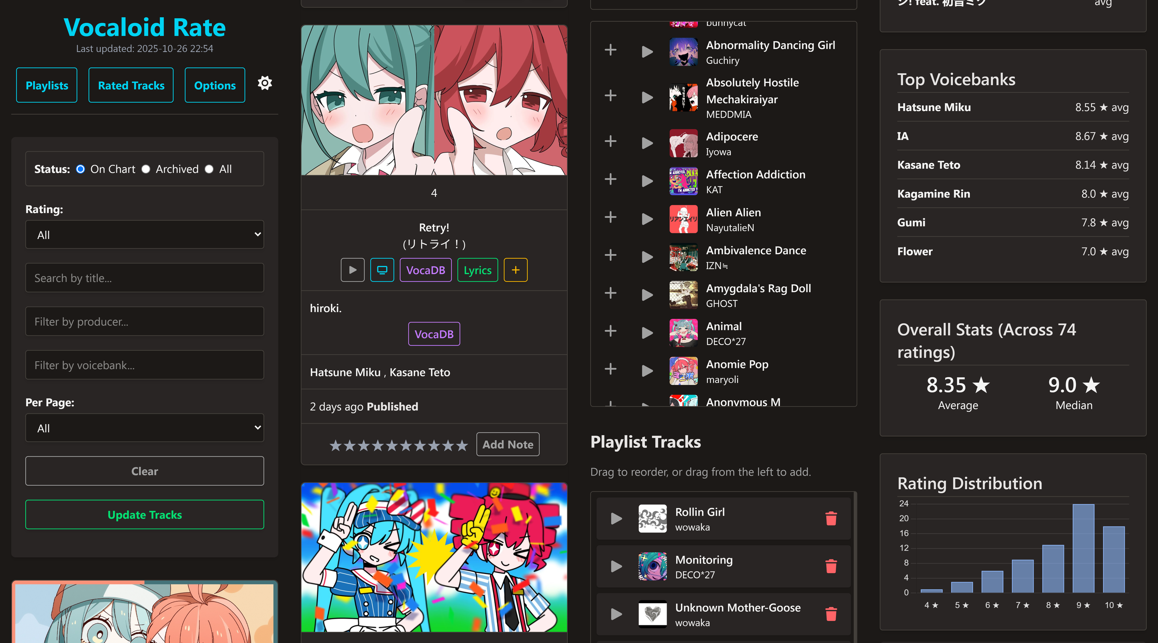Select the All status radio
Screen dimensions: 1158x643
(x=209, y=169)
